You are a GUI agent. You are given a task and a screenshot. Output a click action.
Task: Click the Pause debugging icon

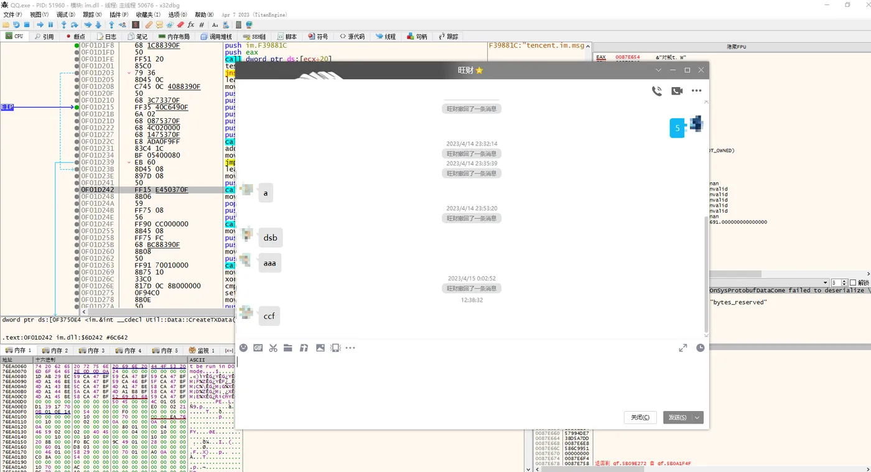(50, 25)
